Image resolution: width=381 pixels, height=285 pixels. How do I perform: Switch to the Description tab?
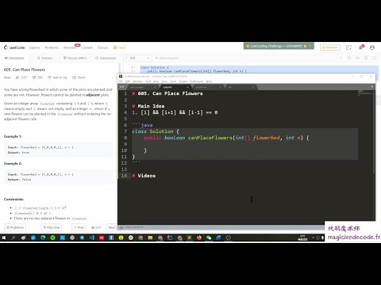point(14,58)
